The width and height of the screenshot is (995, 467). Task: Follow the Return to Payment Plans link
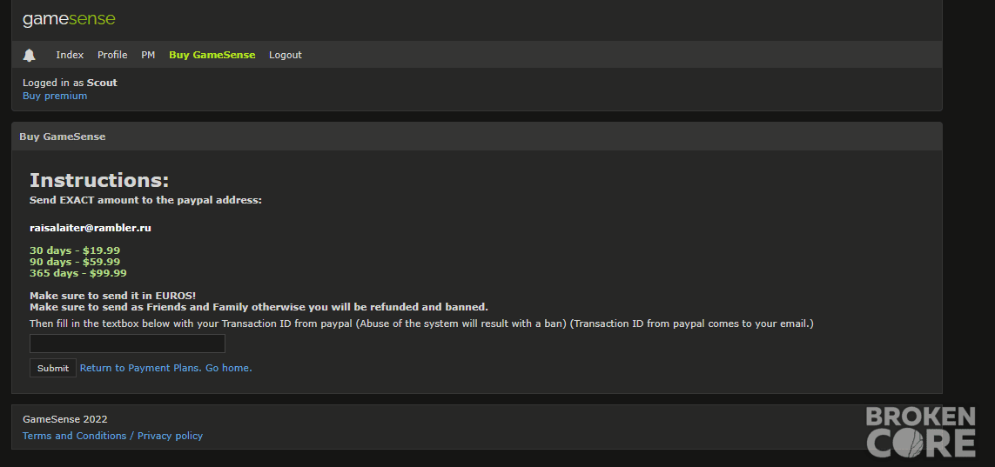[140, 368]
